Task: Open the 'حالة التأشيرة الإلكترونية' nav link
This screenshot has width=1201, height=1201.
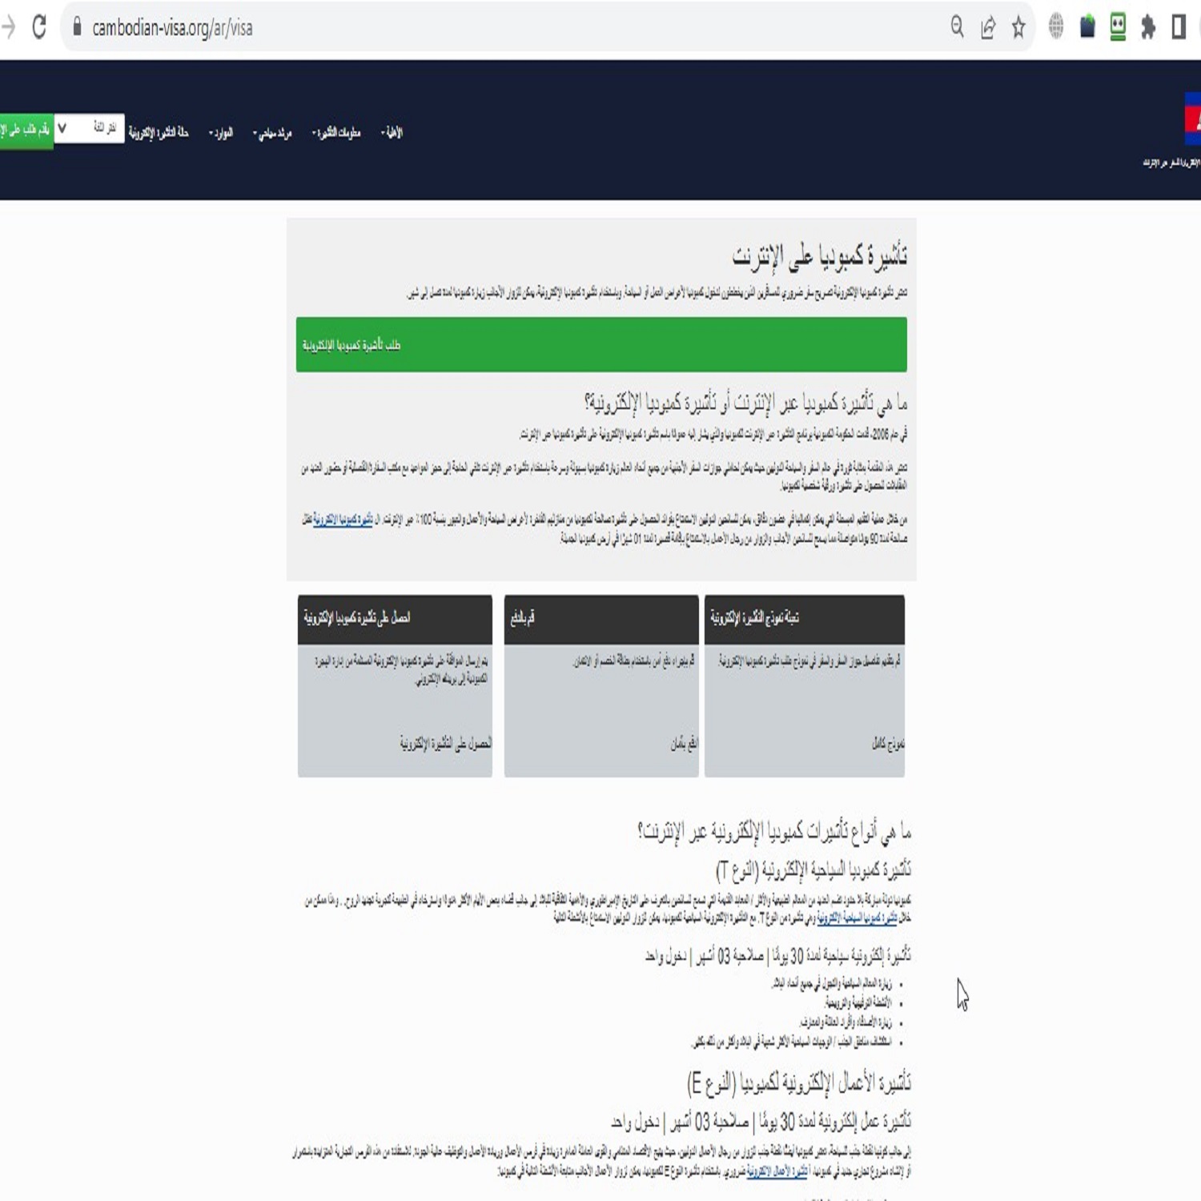Action: point(159,132)
